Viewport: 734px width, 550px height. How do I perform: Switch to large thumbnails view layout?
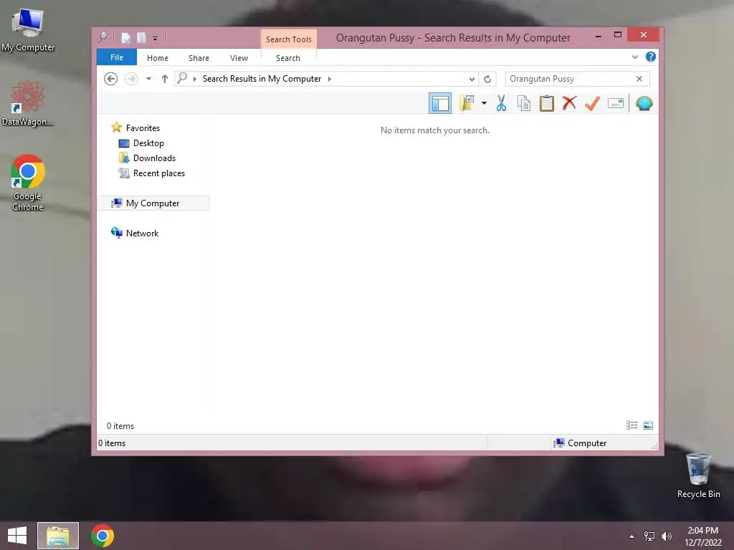point(648,425)
